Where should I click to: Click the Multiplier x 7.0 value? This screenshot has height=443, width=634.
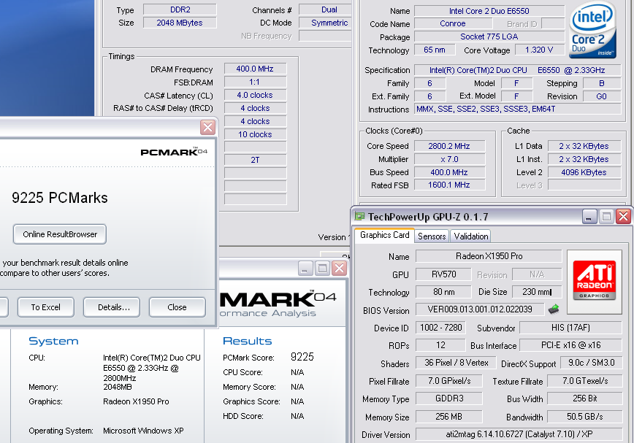coord(449,159)
